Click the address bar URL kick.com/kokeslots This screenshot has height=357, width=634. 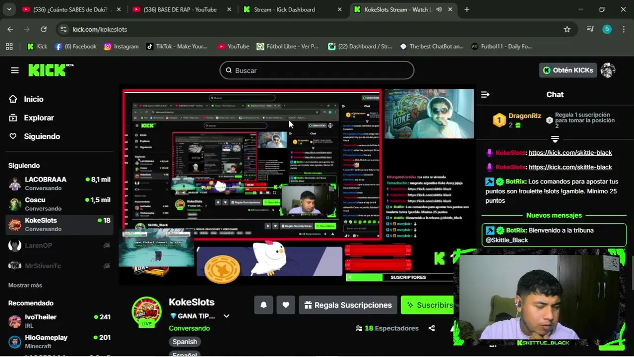click(x=100, y=29)
